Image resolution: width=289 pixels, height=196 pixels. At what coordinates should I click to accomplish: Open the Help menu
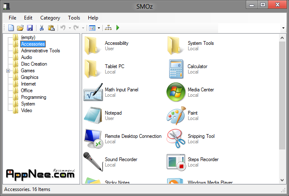click(x=93, y=18)
